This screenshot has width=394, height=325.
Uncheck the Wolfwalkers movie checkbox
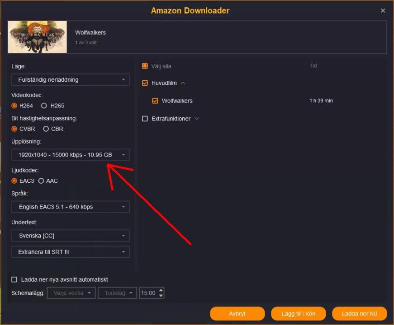155,101
